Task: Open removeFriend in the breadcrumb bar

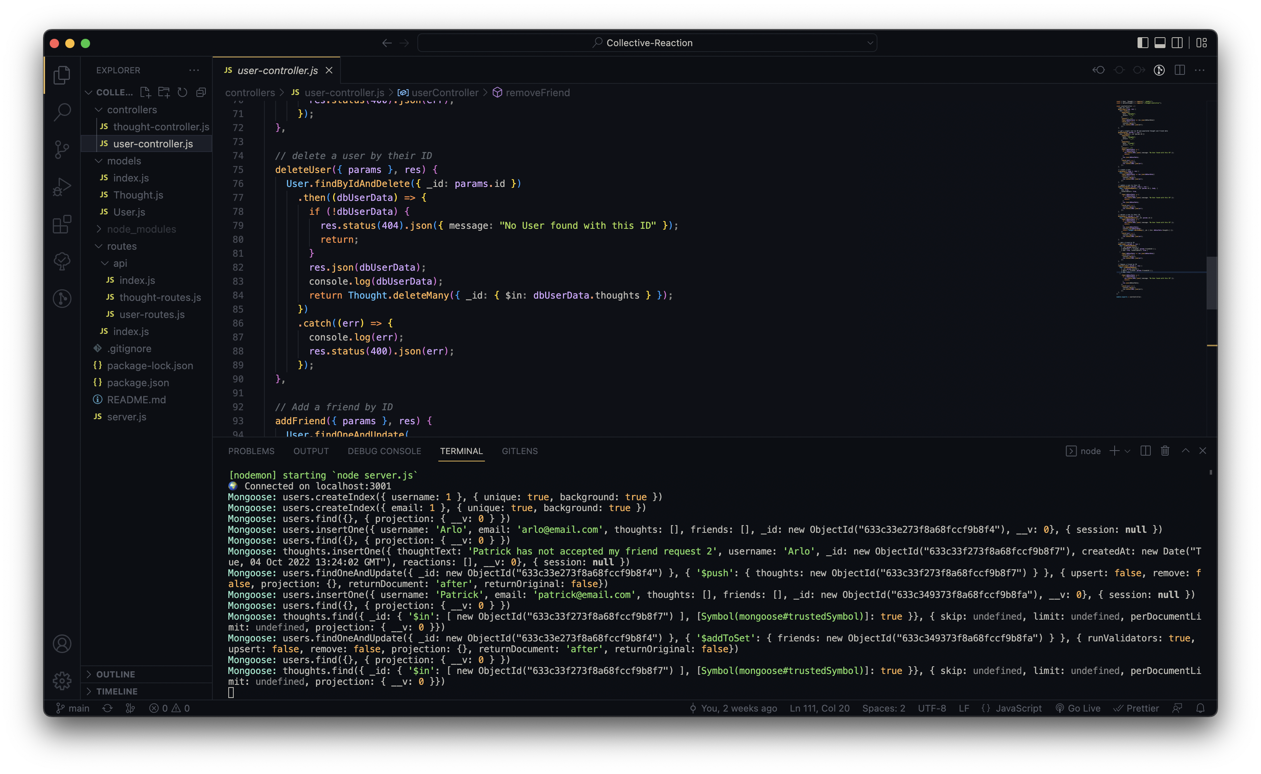Action: coord(537,93)
